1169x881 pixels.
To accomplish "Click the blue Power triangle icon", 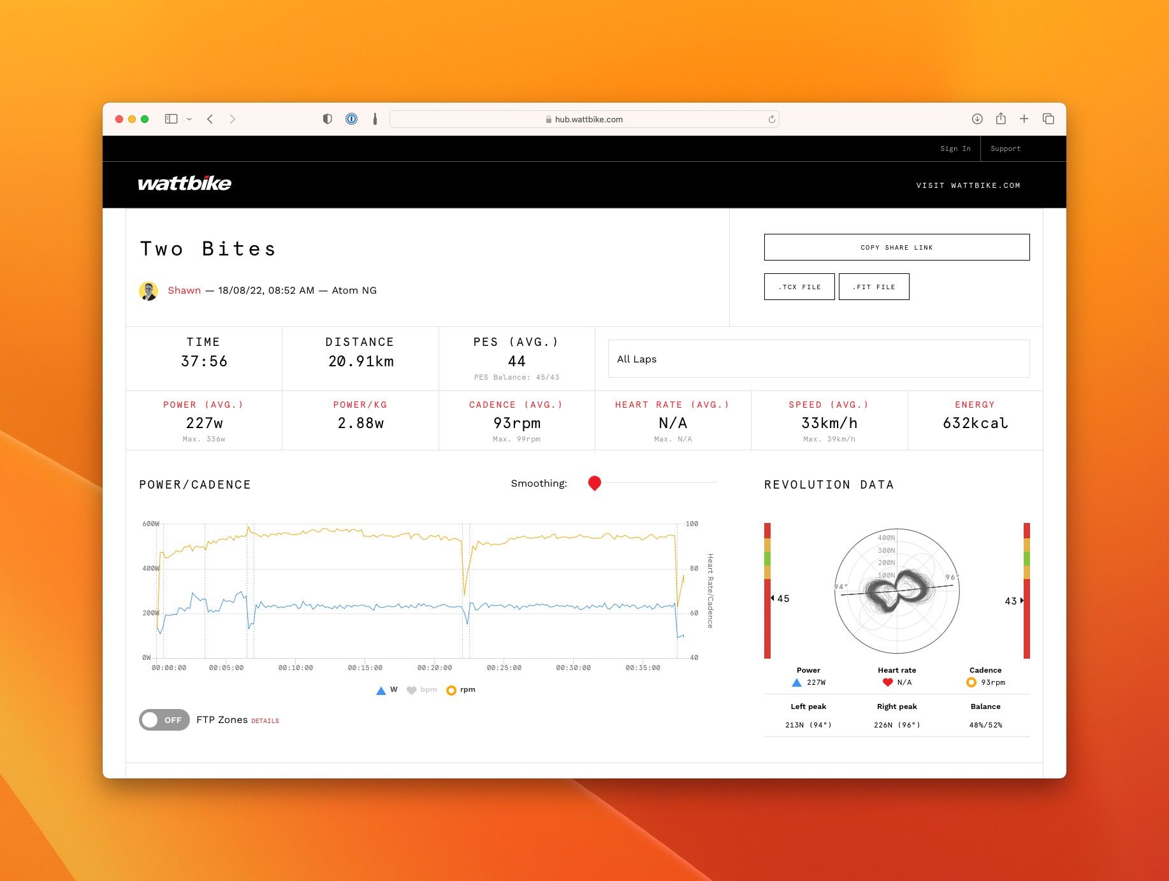I will tap(796, 682).
